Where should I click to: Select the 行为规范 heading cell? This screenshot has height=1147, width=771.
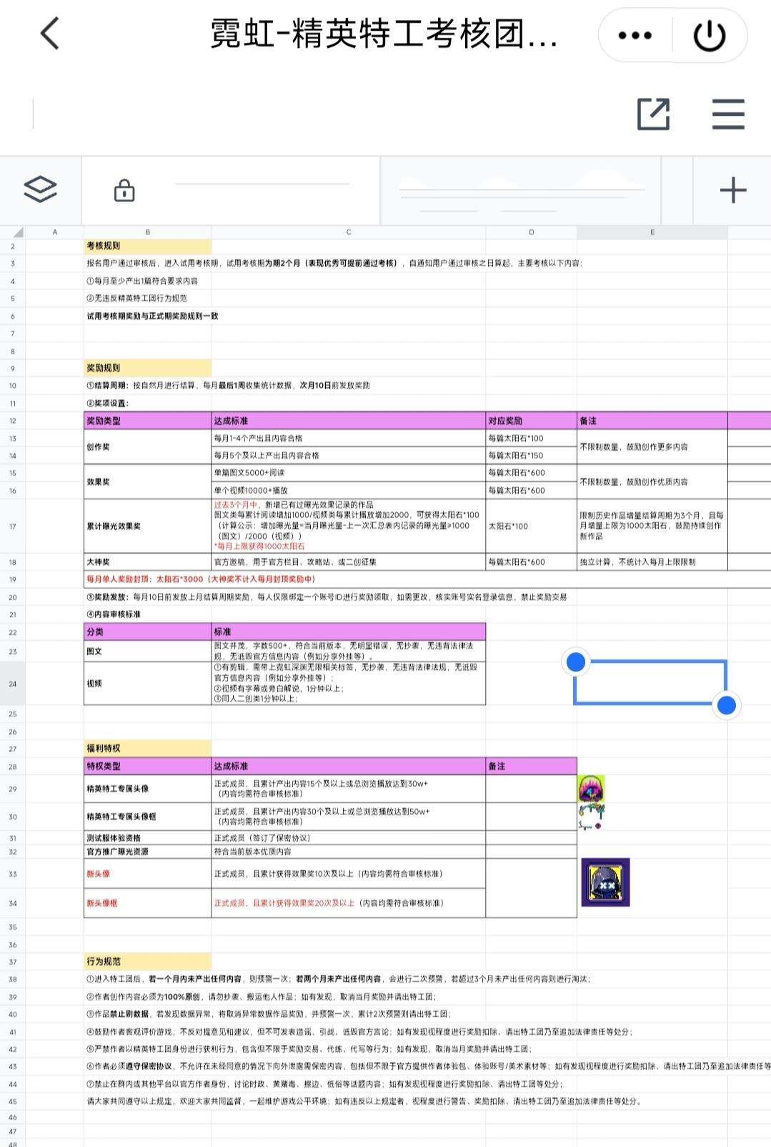(147, 962)
